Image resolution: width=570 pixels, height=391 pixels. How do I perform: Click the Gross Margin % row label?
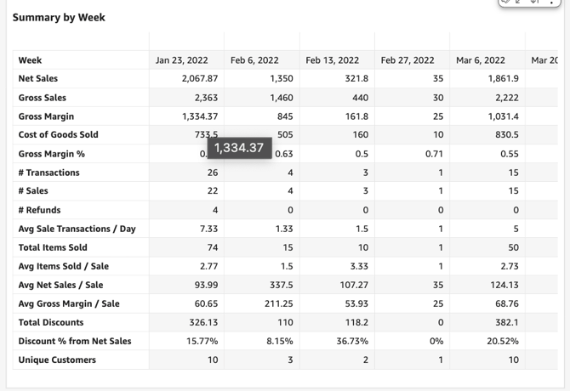coord(50,154)
